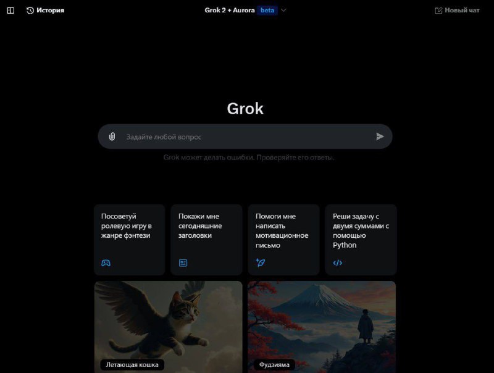
Task: Expand the model selector chevron
Action: tap(283, 10)
